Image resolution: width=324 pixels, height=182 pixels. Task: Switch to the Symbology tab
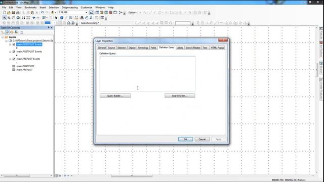[x=143, y=48]
